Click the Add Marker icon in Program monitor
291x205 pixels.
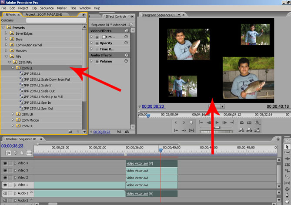tap(191, 122)
